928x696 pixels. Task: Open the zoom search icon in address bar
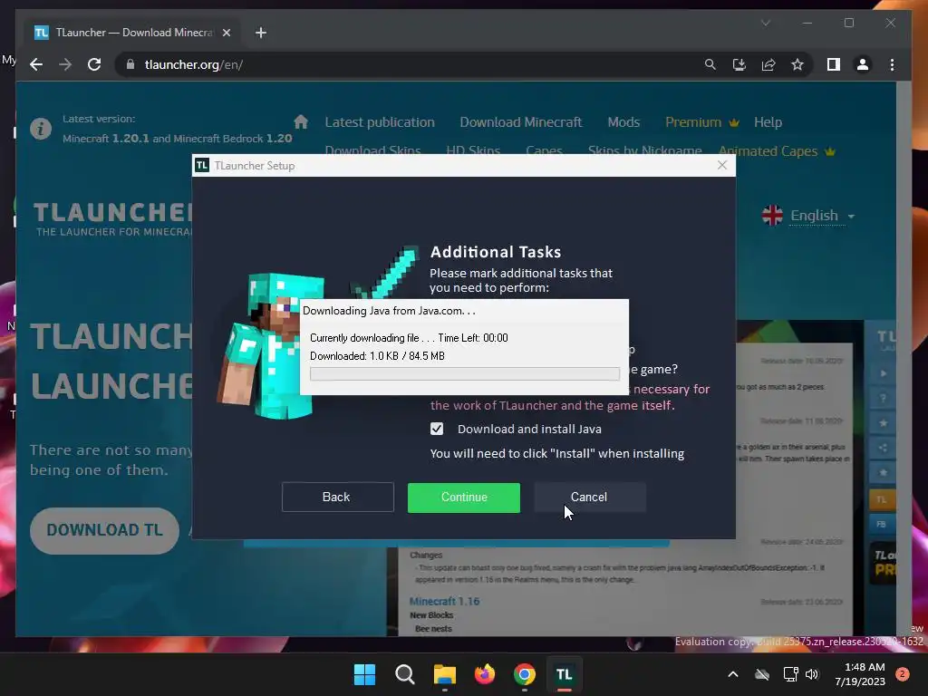[710, 64]
